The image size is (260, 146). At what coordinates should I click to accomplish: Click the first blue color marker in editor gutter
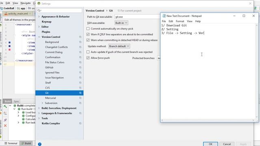(10, 43)
